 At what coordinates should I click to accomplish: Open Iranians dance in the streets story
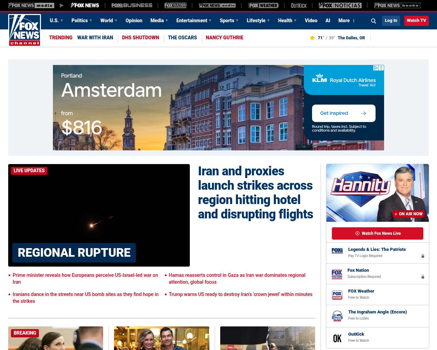click(86, 298)
